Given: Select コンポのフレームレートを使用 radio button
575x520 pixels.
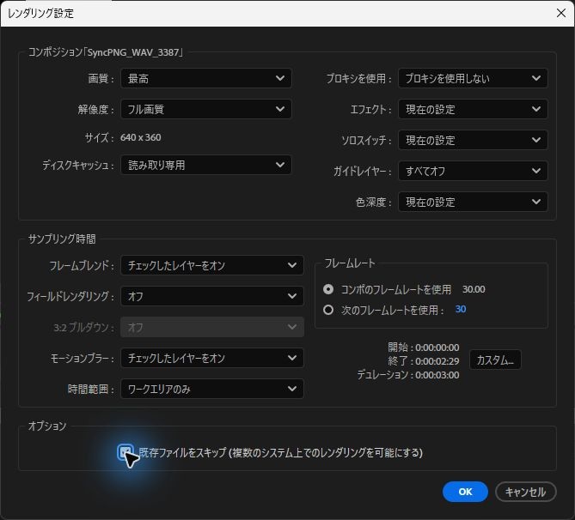Looking at the screenshot, I should (328, 289).
